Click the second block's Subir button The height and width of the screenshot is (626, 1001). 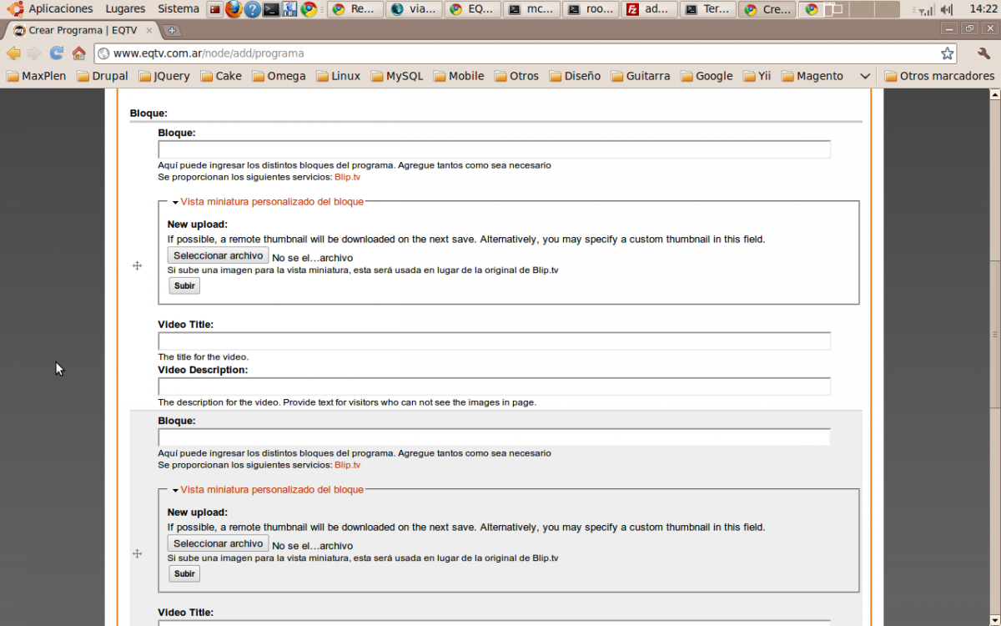(x=184, y=573)
